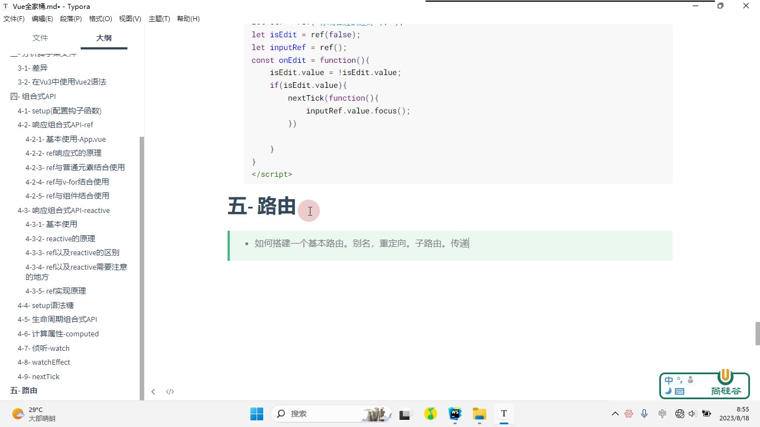The width and height of the screenshot is (760, 427).
Task: Switch sidebar to 文件 tab
Action: pos(40,38)
